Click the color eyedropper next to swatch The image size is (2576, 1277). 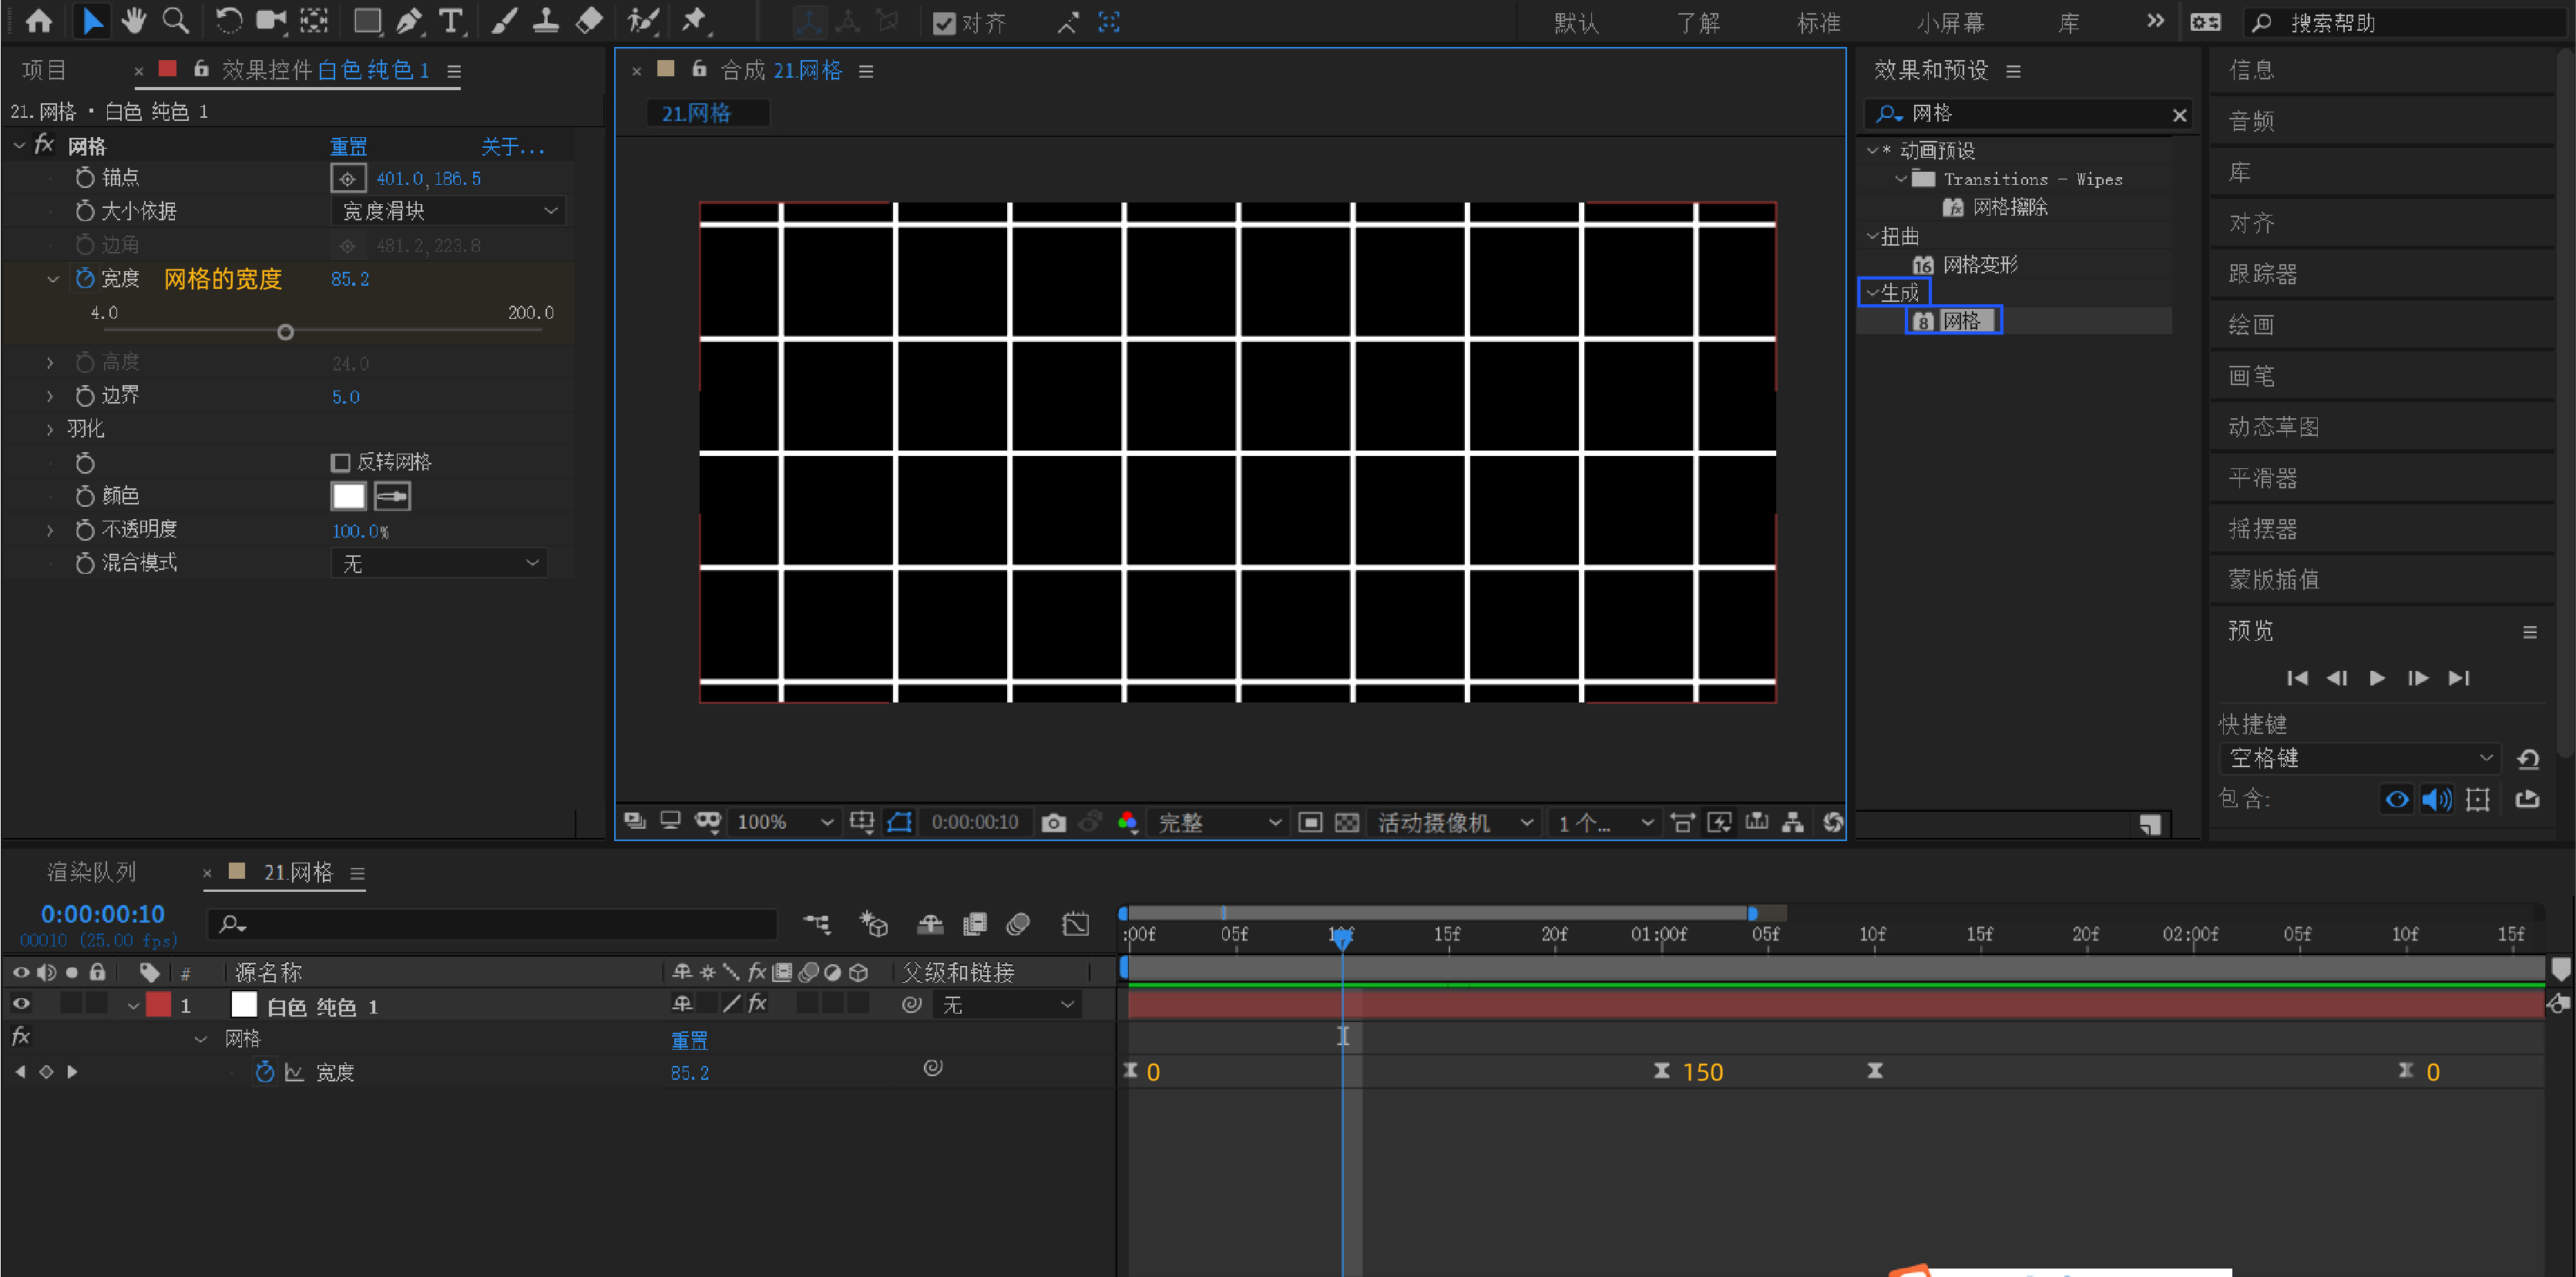(392, 495)
